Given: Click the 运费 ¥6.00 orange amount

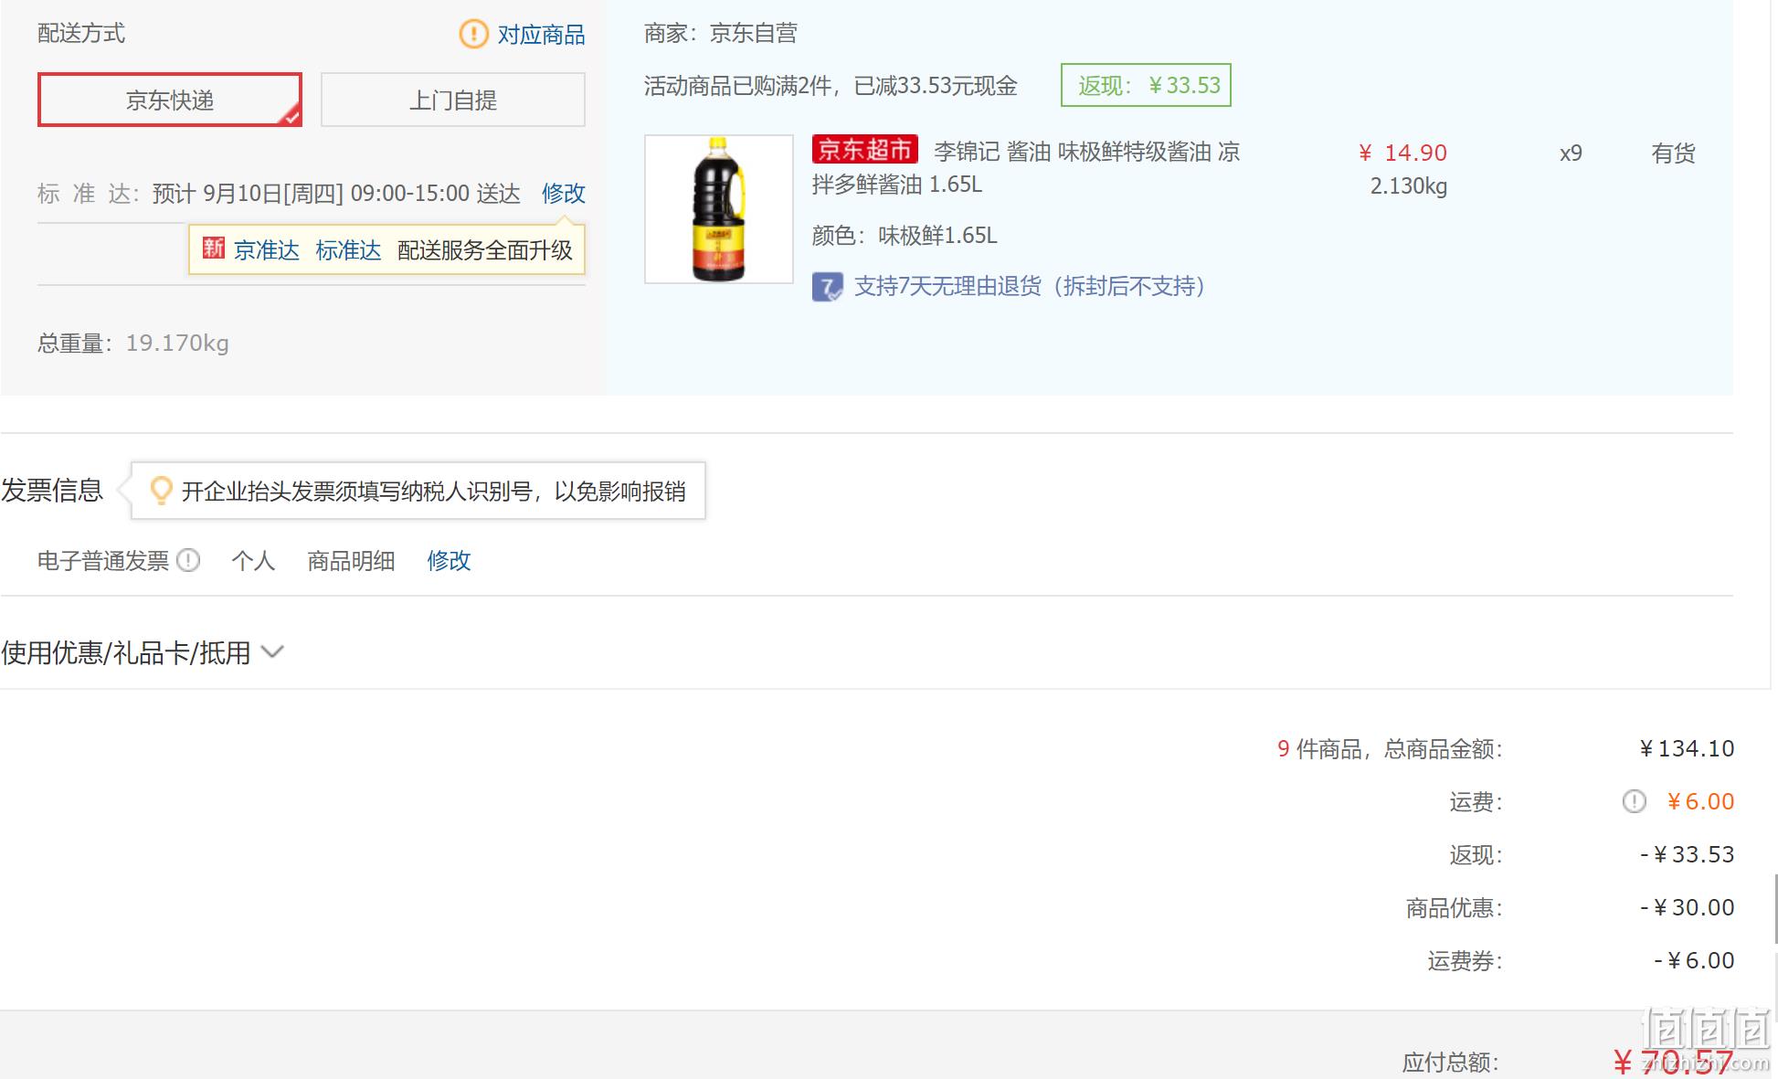Looking at the screenshot, I should pos(1700,801).
